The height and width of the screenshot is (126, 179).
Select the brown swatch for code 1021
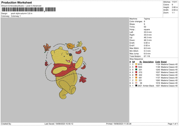click(136, 75)
